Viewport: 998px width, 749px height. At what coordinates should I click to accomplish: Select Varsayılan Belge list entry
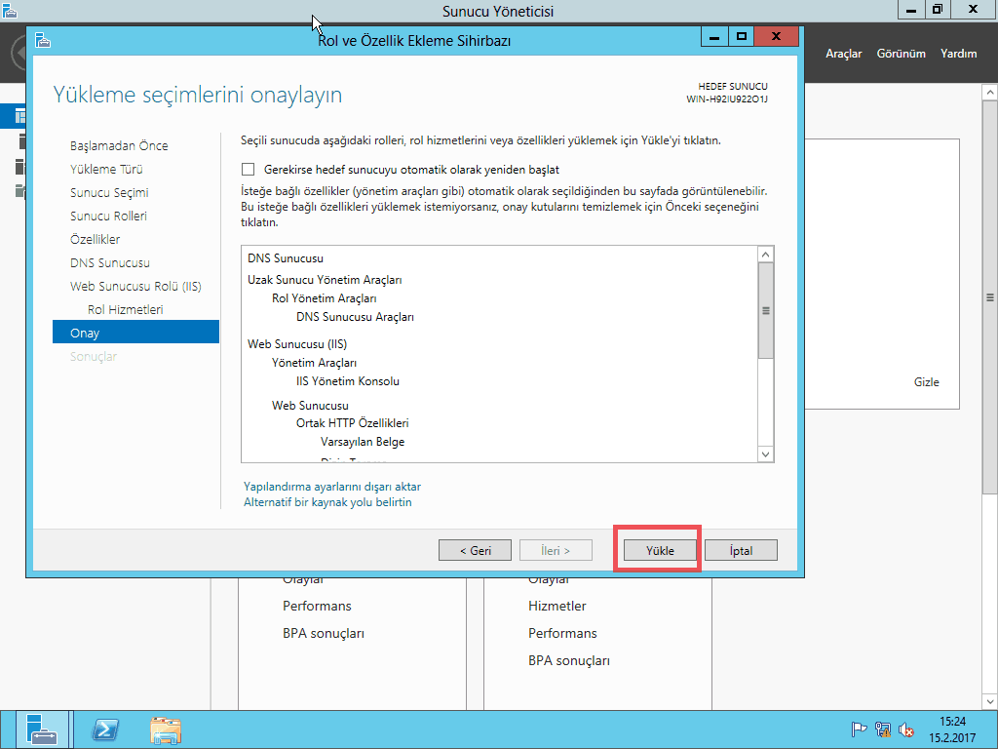coord(363,442)
